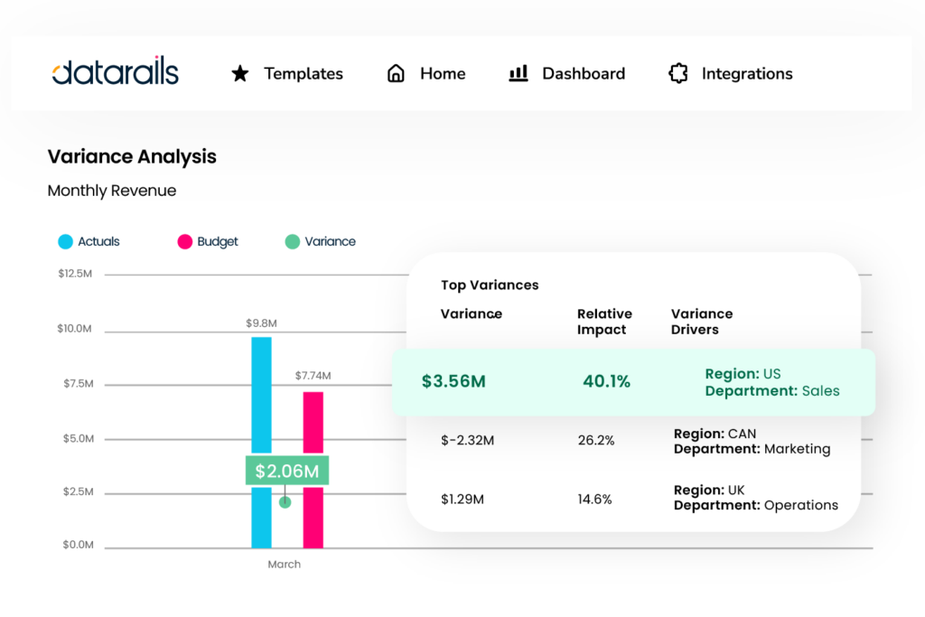925x617 pixels.
Task: Open the Templates navigation menu item
Action: (x=303, y=73)
